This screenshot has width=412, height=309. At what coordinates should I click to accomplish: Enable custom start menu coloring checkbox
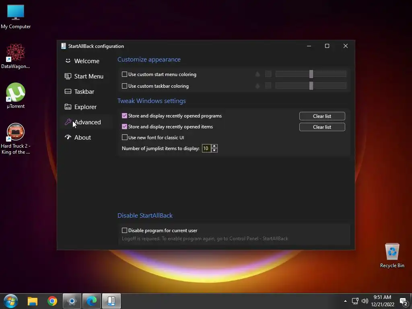point(125,74)
